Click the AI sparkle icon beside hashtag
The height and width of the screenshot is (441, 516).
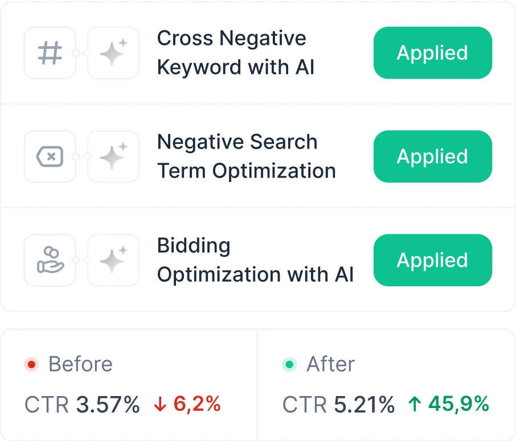coord(113,53)
